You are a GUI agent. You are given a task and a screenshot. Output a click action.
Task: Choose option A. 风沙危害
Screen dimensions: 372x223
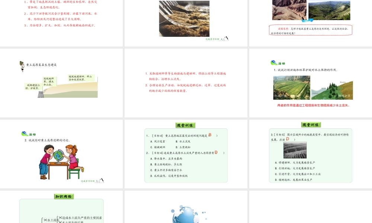pyautogui.click(x=158, y=142)
